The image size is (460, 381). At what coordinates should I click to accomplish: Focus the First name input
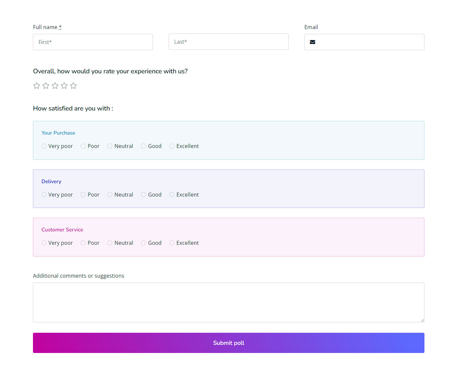coord(93,42)
